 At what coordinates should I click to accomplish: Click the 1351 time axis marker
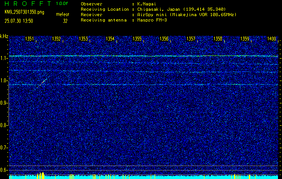point(30,39)
